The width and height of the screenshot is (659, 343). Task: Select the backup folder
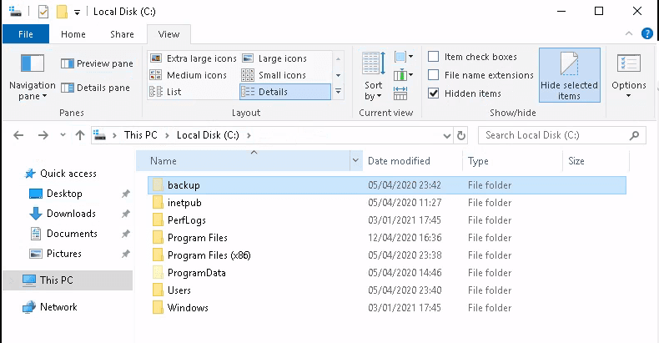pyautogui.click(x=387, y=185)
